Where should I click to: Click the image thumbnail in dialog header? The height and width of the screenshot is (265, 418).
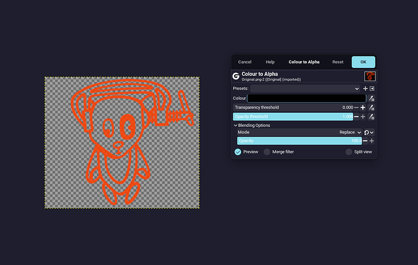point(370,76)
